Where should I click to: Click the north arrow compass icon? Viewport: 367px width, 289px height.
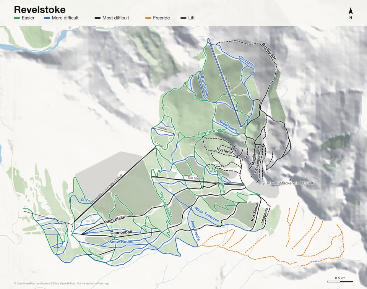click(x=351, y=13)
